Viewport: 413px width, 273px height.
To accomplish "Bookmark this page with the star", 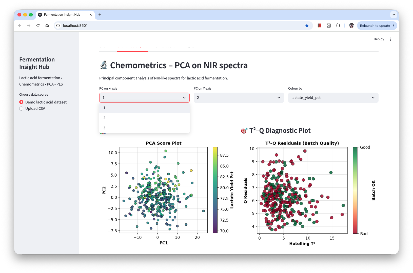I will click(x=307, y=26).
